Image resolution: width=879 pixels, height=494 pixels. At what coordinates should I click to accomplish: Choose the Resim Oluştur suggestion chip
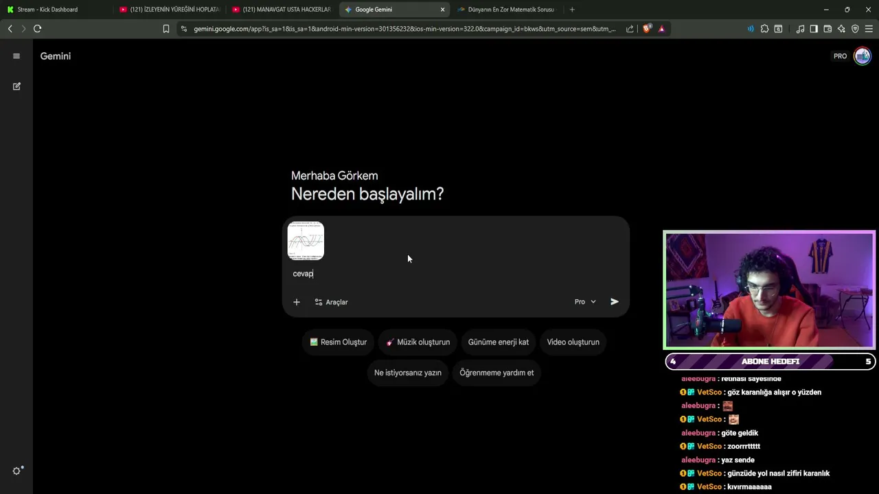pyautogui.click(x=338, y=342)
